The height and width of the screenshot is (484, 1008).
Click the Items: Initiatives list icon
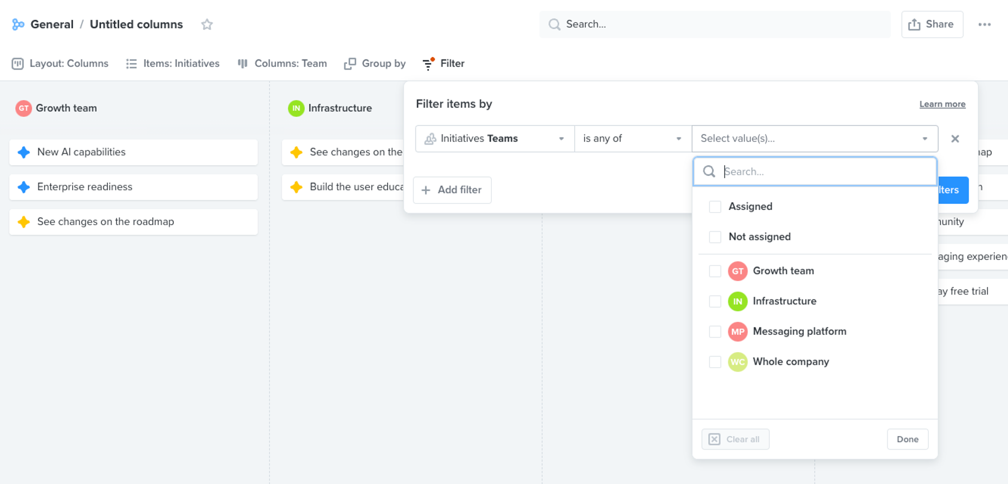(131, 63)
